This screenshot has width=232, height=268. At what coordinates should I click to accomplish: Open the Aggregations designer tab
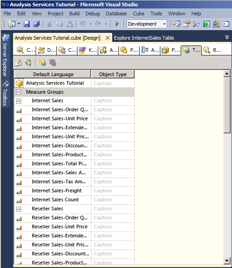click(x=150, y=50)
